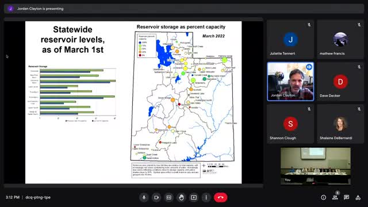Turn on closed captions
Viewport: 368px width, 207px height.
point(168,197)
